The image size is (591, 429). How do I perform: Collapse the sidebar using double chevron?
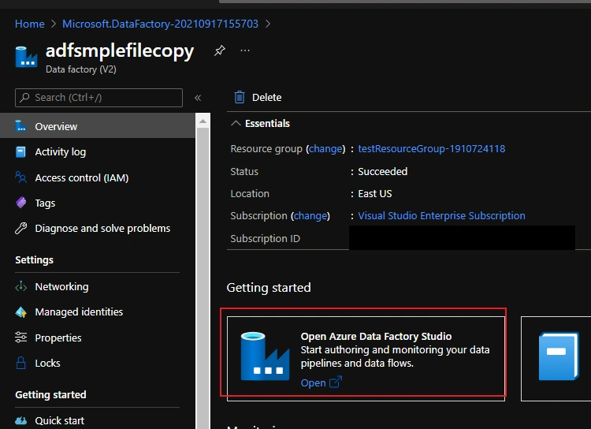tap(198, 98)
